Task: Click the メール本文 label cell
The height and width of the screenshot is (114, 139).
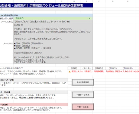Action: 7,43
